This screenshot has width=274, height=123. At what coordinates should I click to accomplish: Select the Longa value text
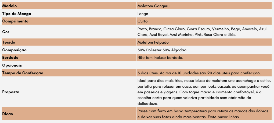click(x=143, y=14)
